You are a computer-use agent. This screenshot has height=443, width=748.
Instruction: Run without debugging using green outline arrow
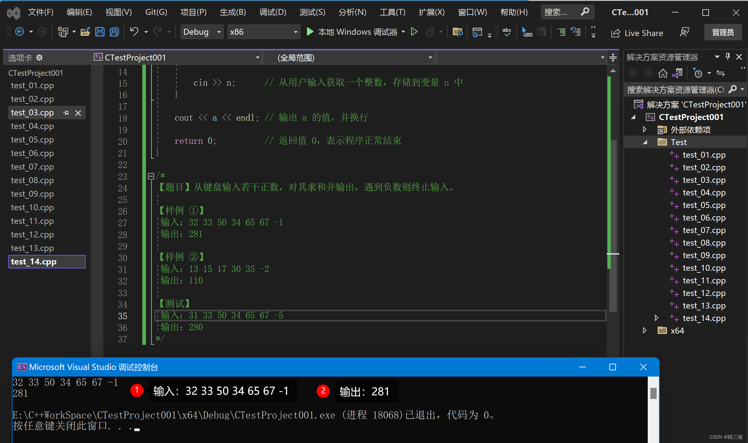(x=414, y=31)
